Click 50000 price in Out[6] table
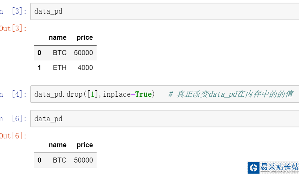The image size is (299, 174). click(83, 160)
